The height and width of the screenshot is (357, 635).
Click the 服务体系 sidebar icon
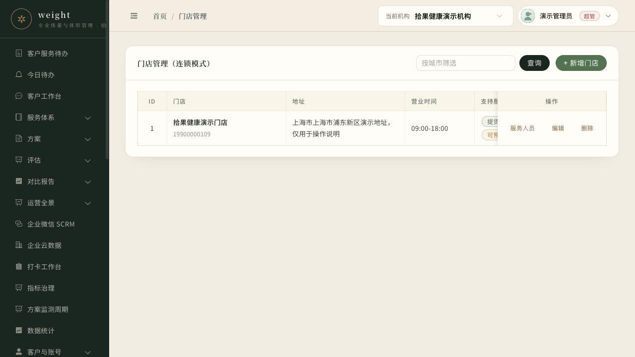(x=19, y=117)
